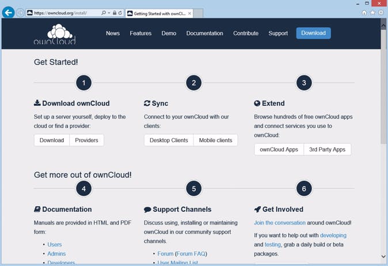This screenshot has height=266, width=388.
Task: Click the Home icon in browser toolbar
Action: coord(364,13)
